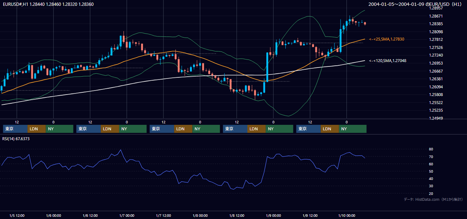Select the 1/6 00:00 time label
This screenshot has height=219, width=467.
tap(53, 216)
